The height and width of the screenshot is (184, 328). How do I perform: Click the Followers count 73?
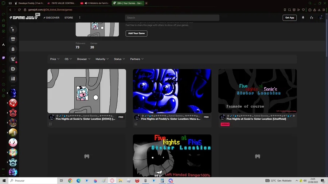pyautogui.click(x=77, y=47)
